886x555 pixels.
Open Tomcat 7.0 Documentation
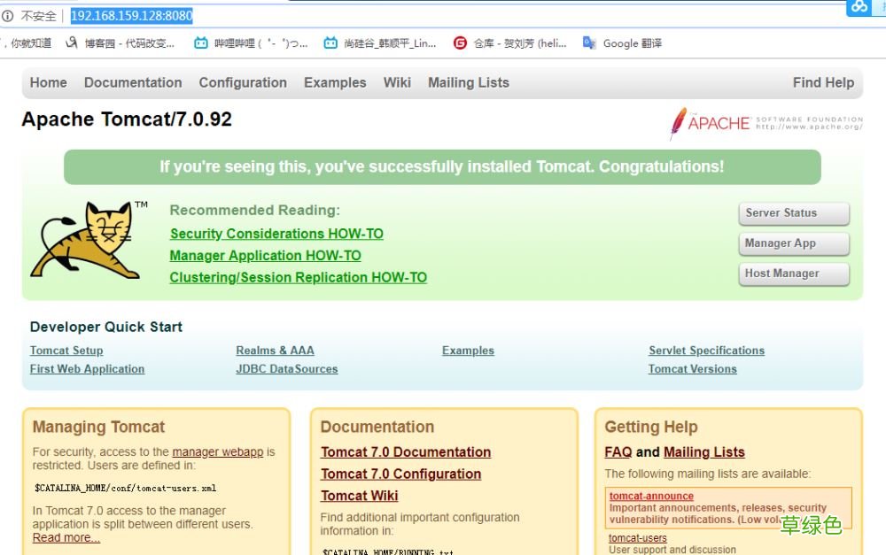(406, 451)
